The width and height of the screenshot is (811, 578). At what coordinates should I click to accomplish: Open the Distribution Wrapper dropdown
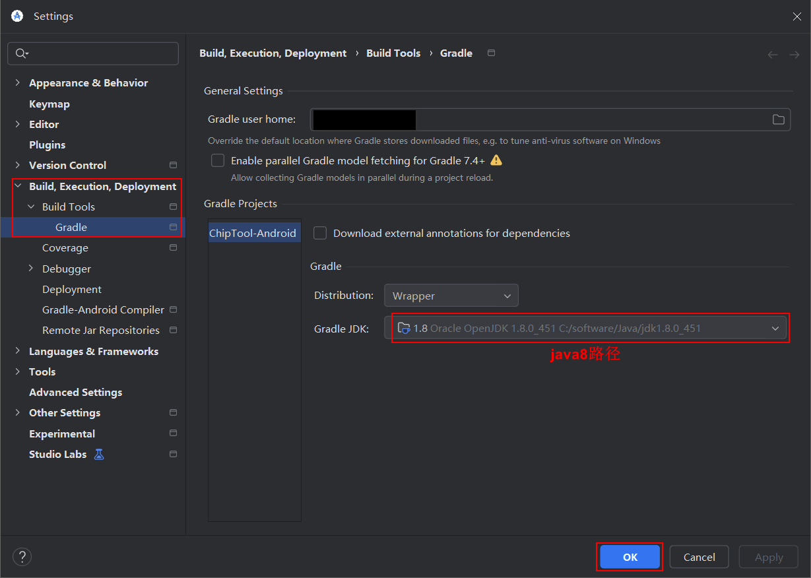[451, 296]
